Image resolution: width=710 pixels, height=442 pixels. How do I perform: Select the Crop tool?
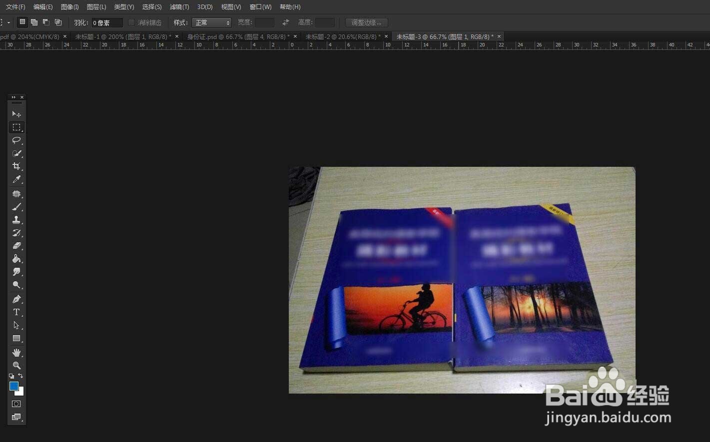point(16,166)
